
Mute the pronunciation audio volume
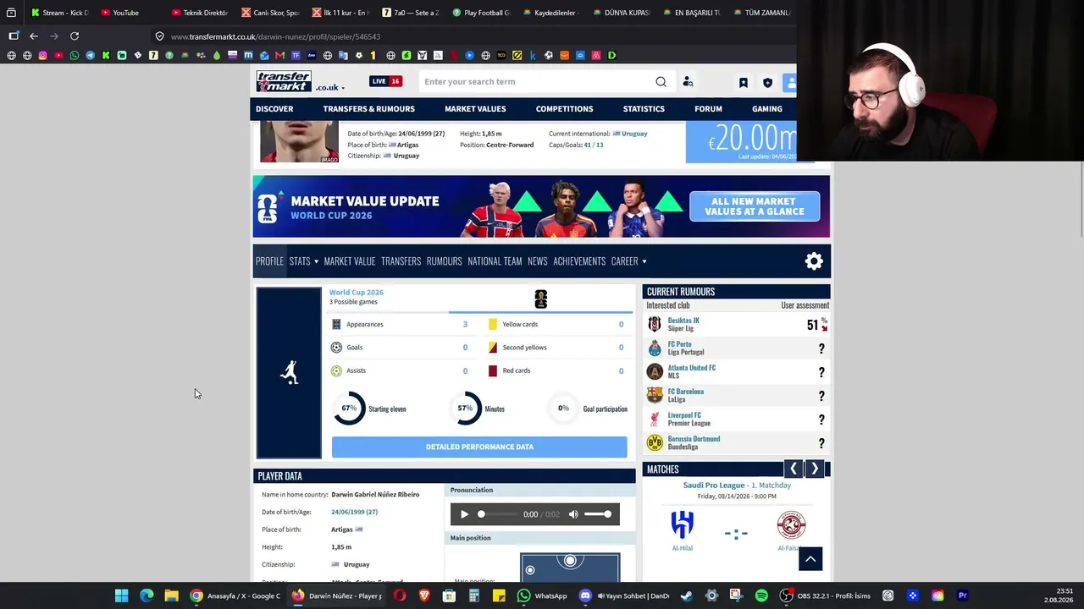coord(573,514)
